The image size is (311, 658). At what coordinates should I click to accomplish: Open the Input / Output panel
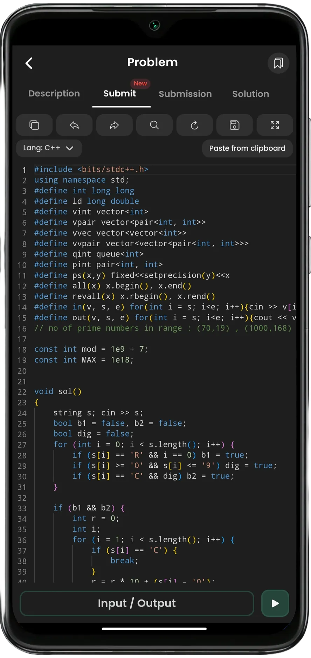point(137,603)
